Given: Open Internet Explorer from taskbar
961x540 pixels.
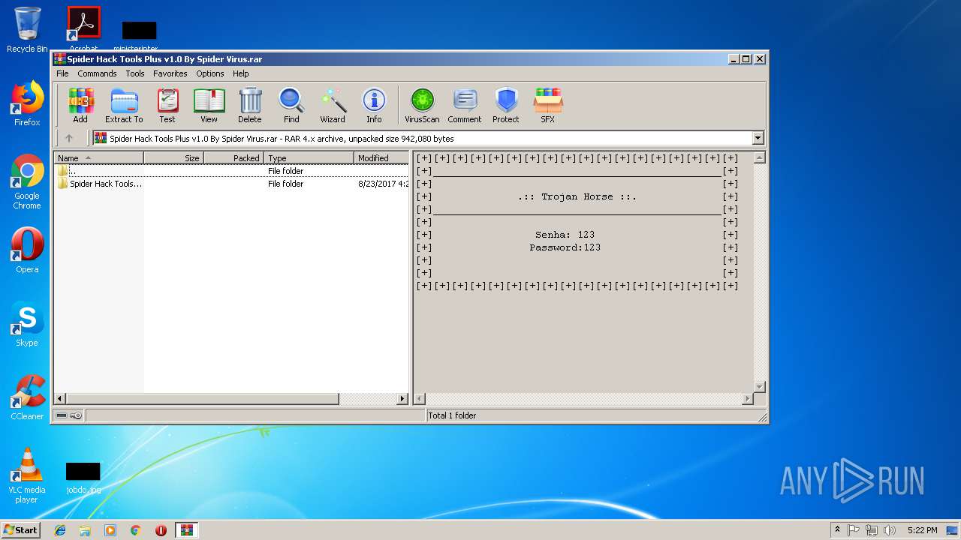Looking at the screenshot, I should tap(60, 530).
